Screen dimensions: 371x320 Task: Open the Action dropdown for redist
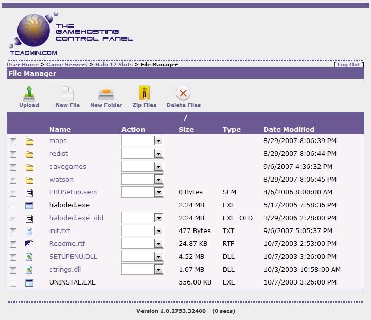click(x=158, y=153)
